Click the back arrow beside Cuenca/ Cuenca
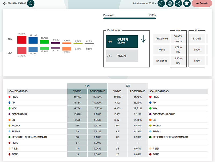215x162 pixels. [5, 3]
